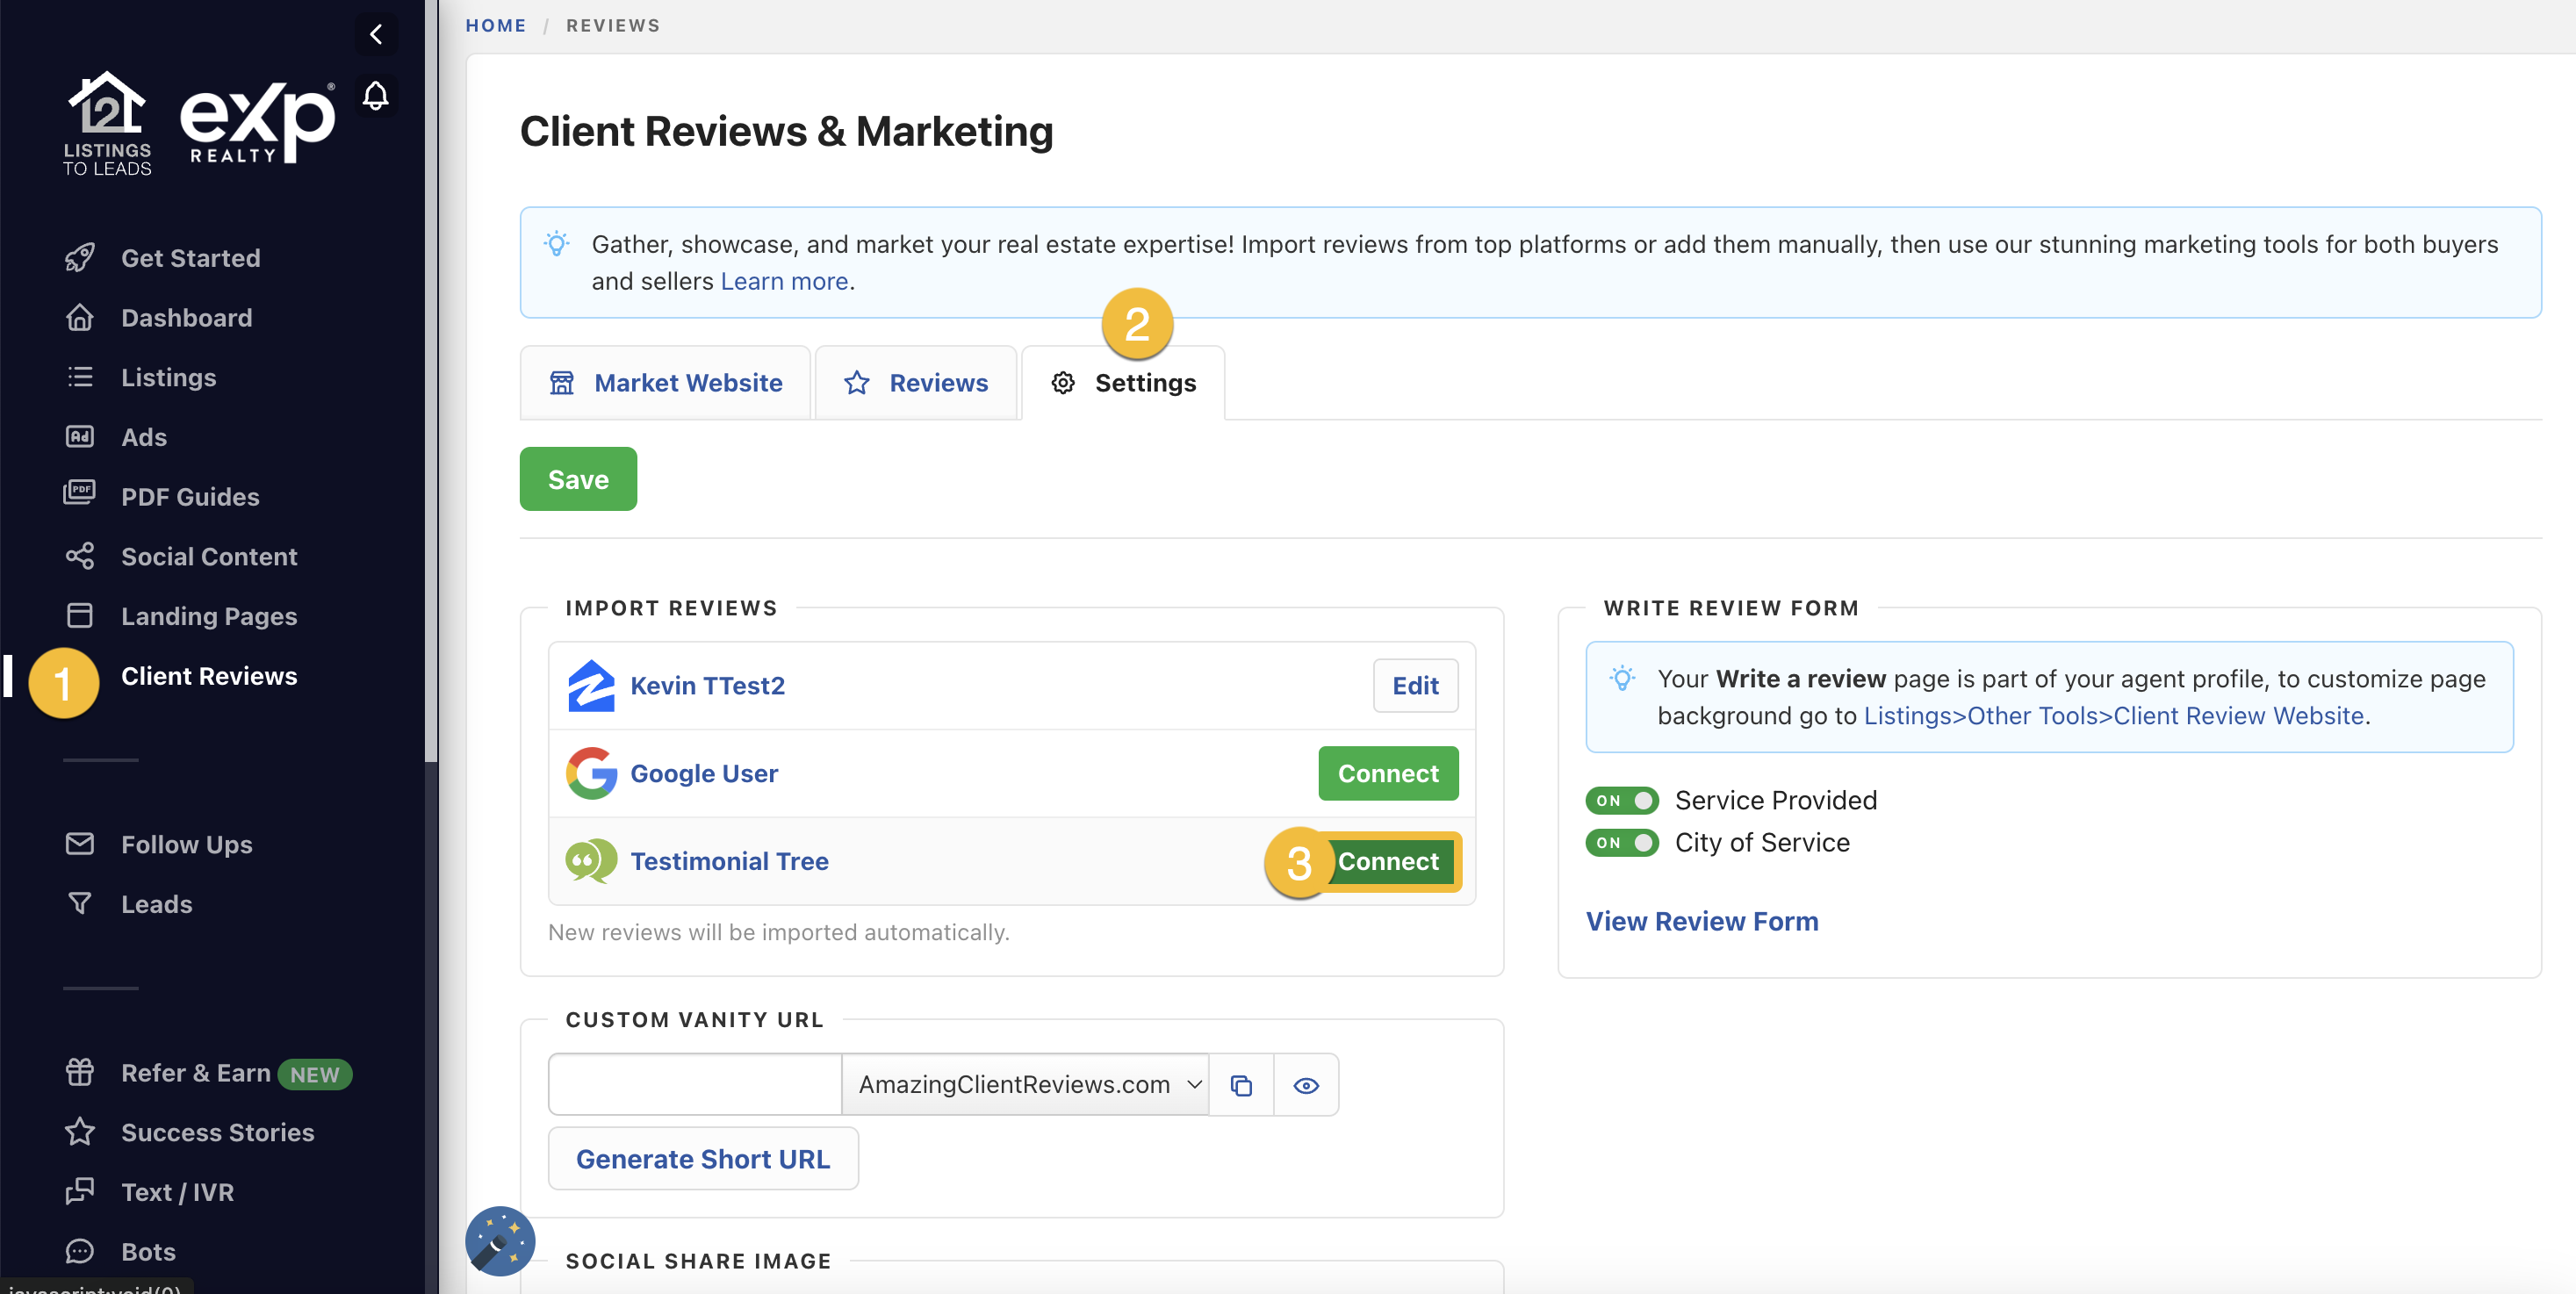Click Generate Short URL button

click(x=703, y=1159)
